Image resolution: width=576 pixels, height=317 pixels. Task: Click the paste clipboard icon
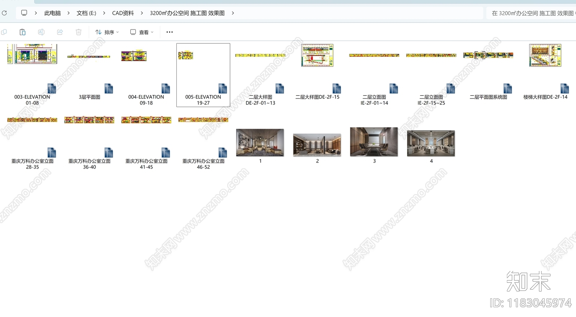point(22,32)
